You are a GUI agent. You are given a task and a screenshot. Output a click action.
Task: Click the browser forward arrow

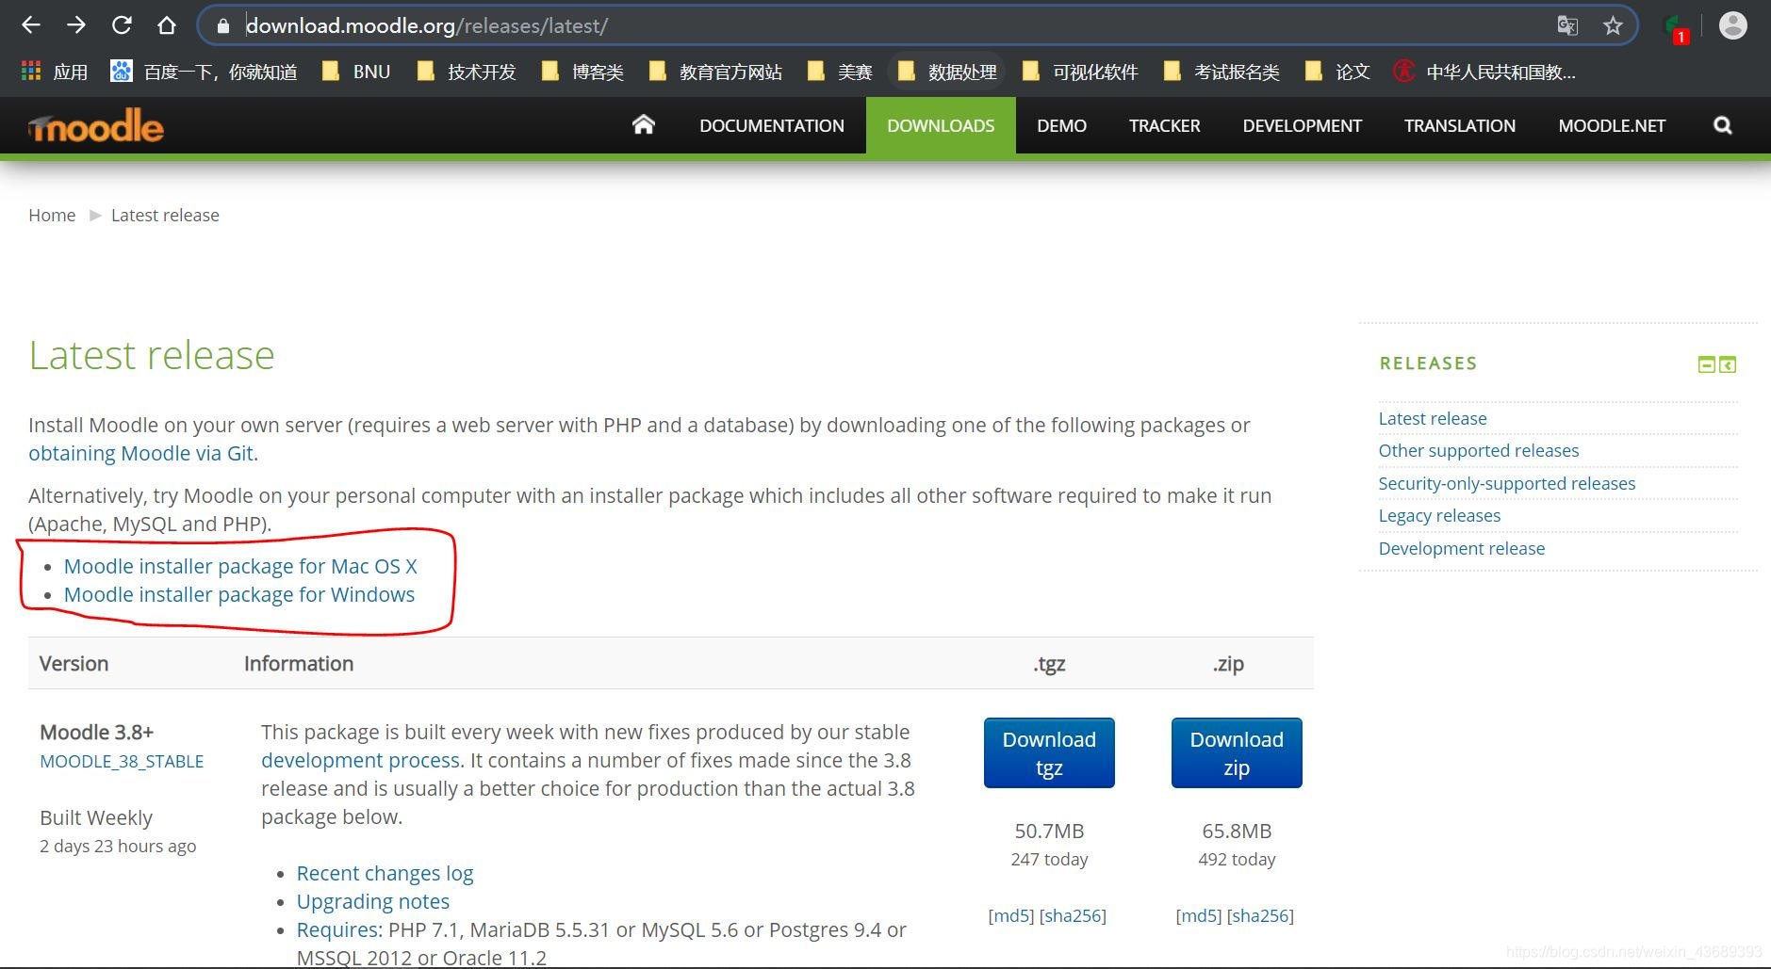point(76,25)
